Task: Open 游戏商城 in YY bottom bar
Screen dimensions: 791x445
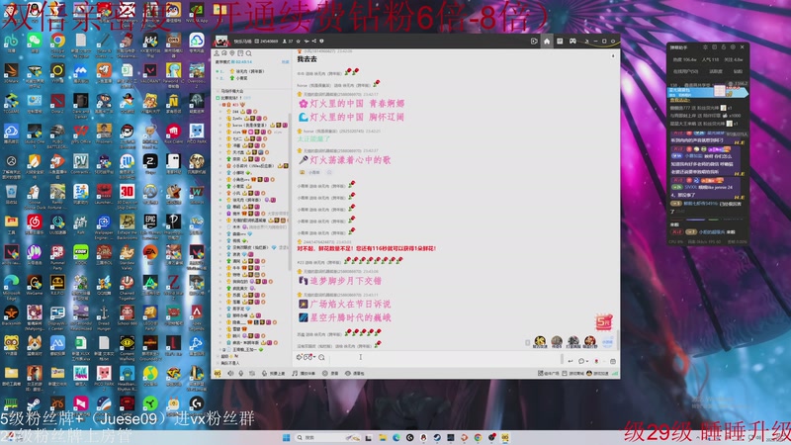Action: pos(573,374)
